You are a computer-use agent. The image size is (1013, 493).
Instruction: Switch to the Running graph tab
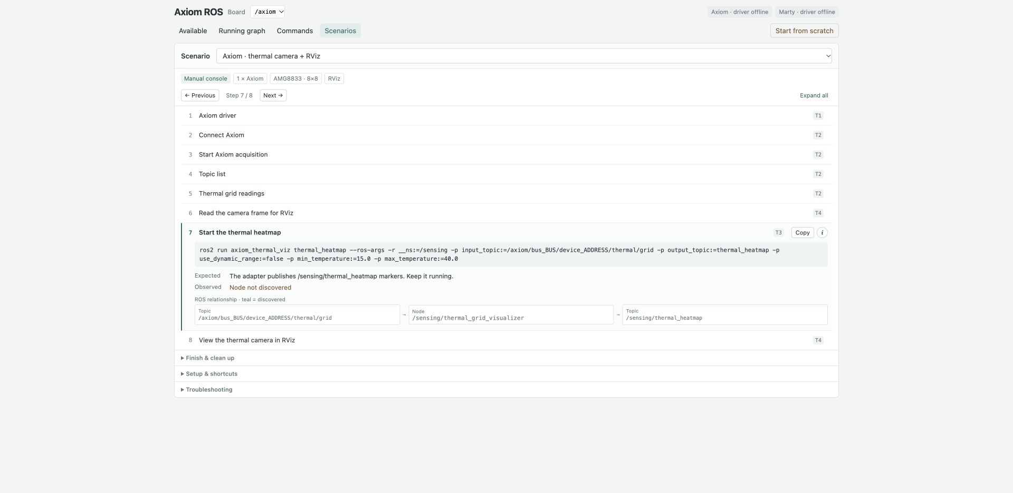click(x=242, y=31)
